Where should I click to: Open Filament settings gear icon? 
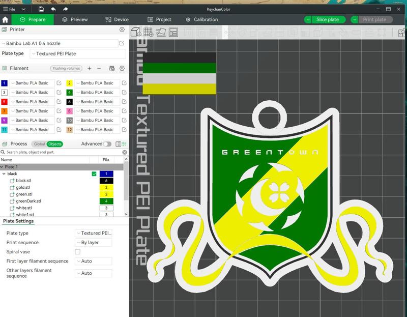pos(122,68)
